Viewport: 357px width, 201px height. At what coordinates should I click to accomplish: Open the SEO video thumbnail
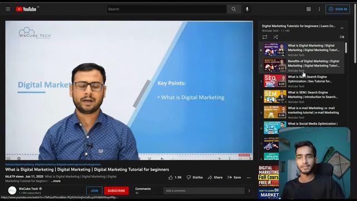[x=275, y=81]
